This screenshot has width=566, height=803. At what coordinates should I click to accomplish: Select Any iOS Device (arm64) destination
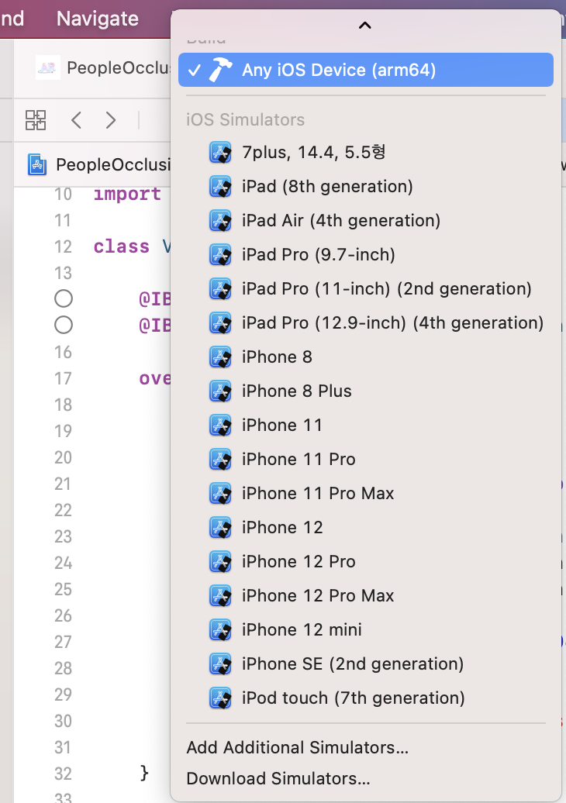click(x=366, y=70)
